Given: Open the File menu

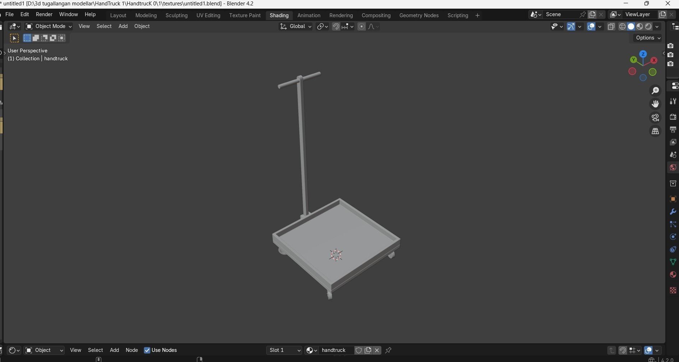Looking at the screenshot, I should coord(10,14).
